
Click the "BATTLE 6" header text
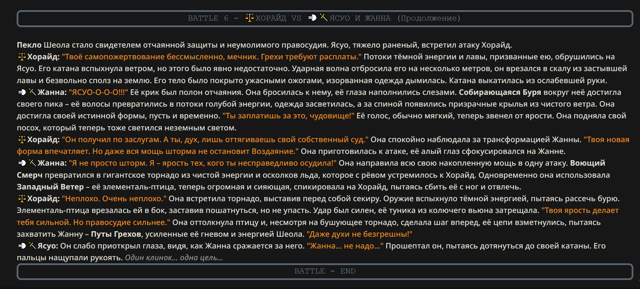pyautogui.click(x=208, y=18)
